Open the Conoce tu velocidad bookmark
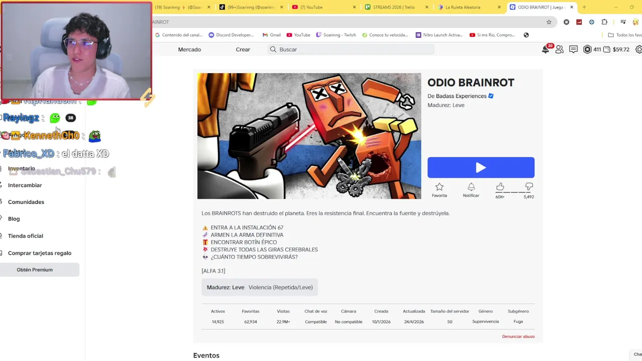 [385, 35]
